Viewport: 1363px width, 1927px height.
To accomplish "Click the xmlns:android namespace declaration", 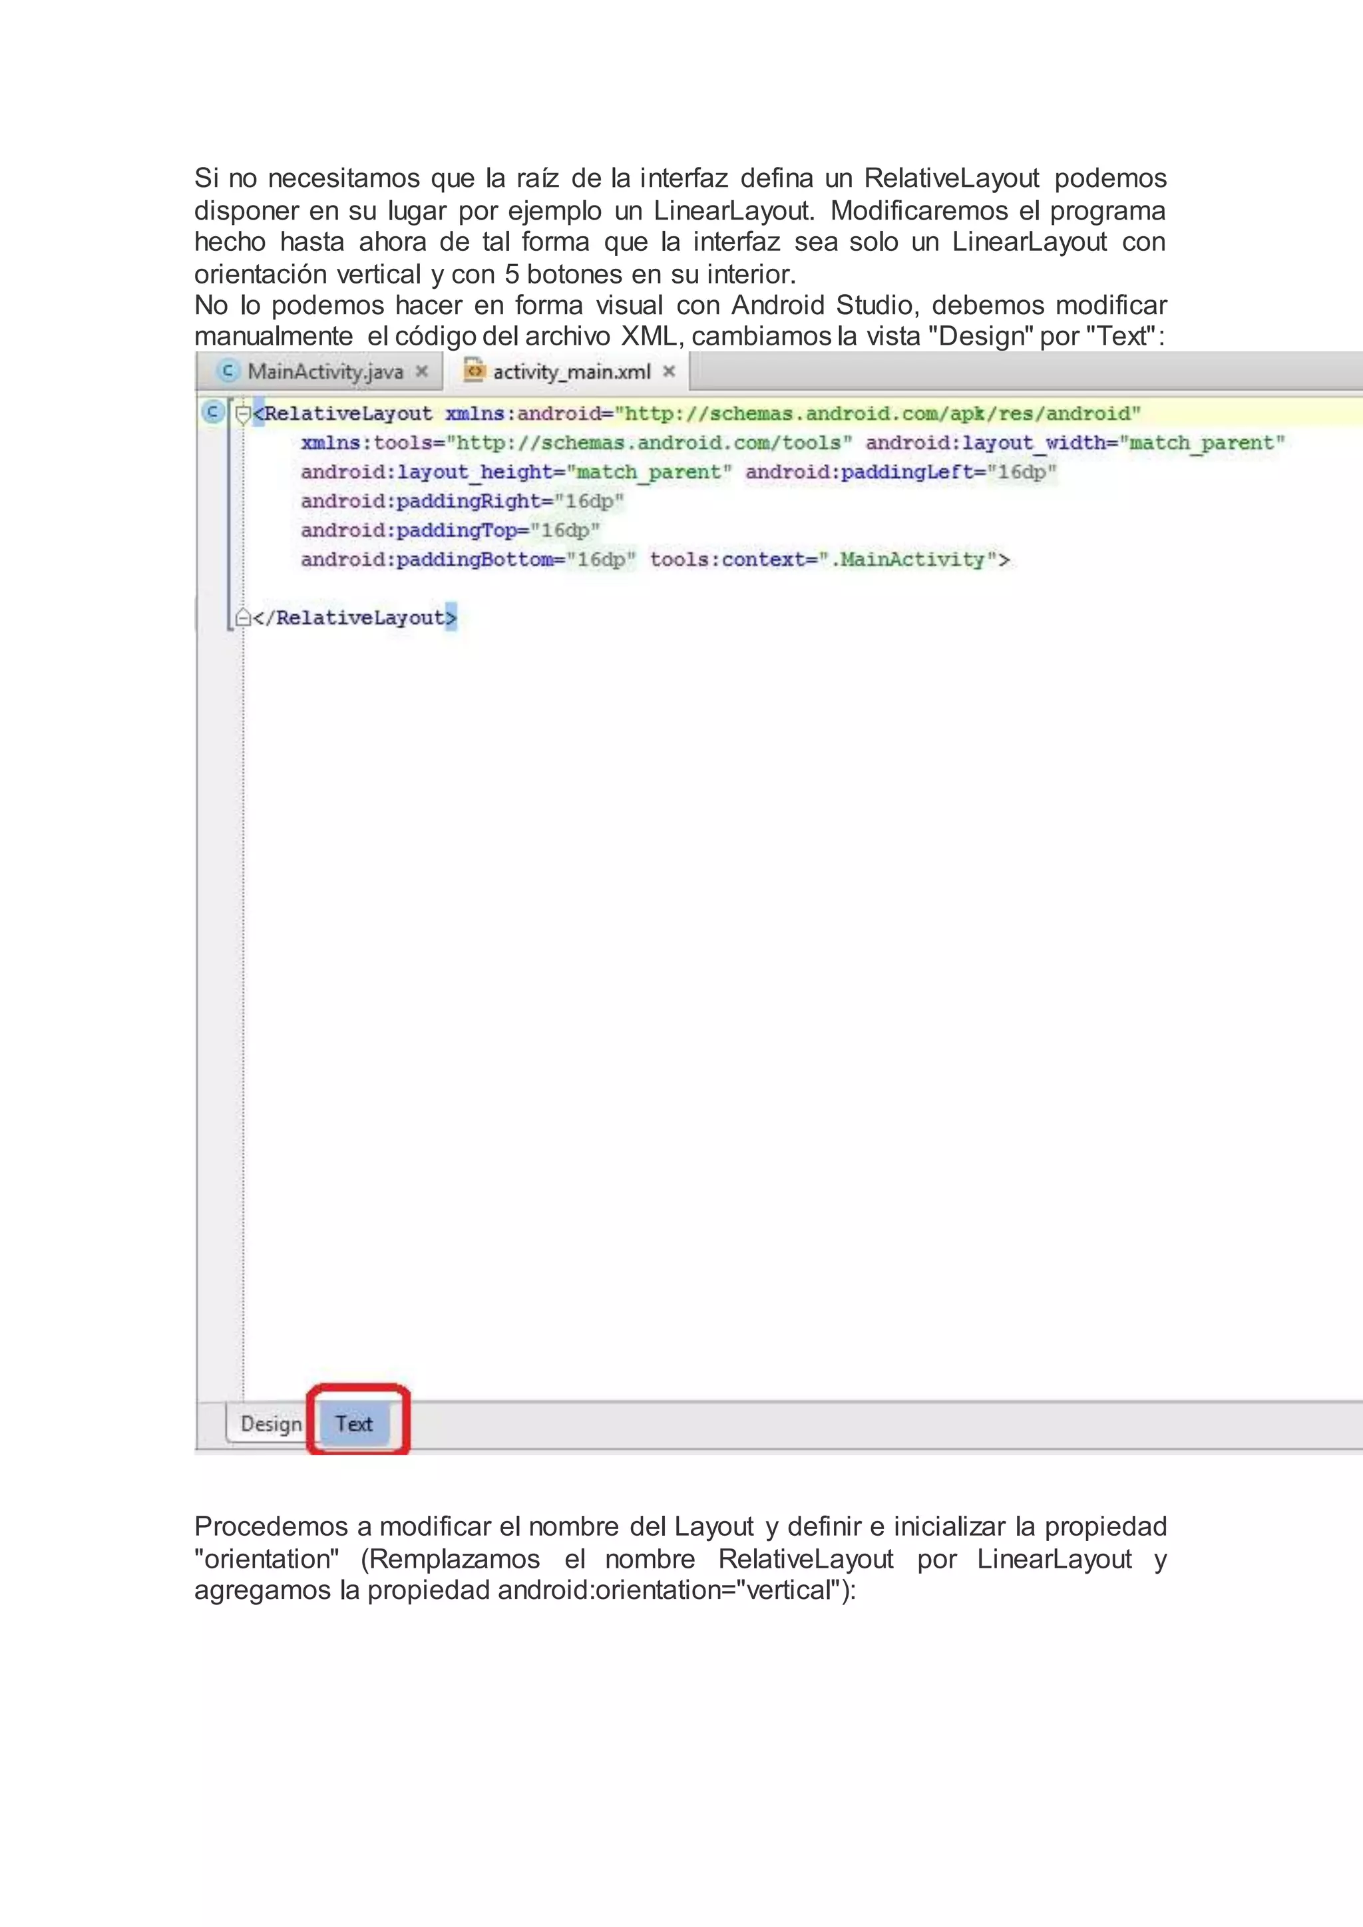I will (793, 414).
